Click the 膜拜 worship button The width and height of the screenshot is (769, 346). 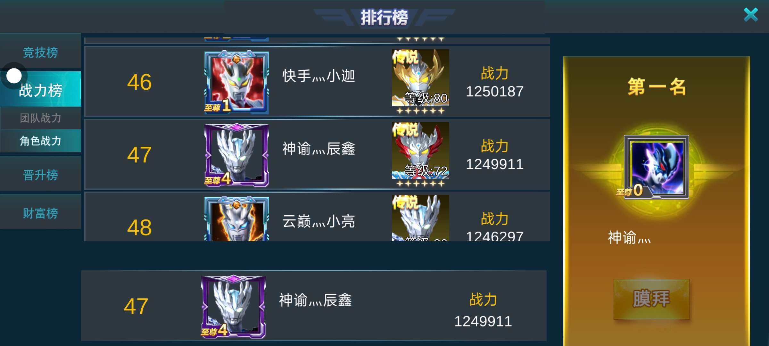(651, 299)
